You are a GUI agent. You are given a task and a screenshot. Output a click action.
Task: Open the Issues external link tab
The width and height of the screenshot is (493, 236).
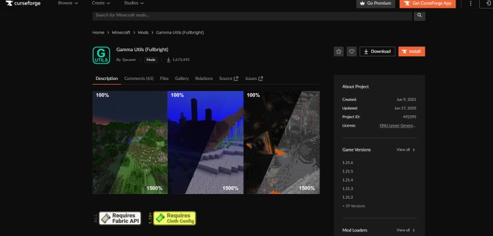[254, 79]
